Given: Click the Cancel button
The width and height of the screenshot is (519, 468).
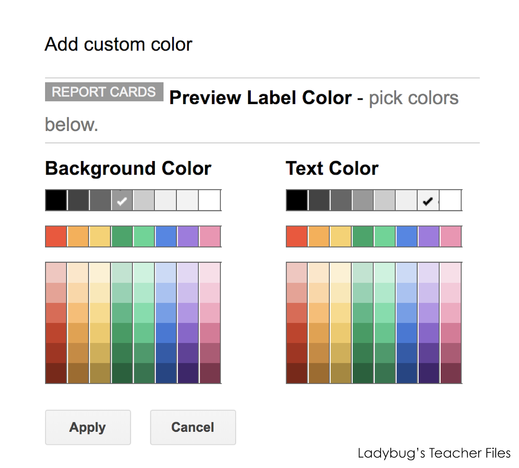Looking at the screenshot, I should coord(193,427).
